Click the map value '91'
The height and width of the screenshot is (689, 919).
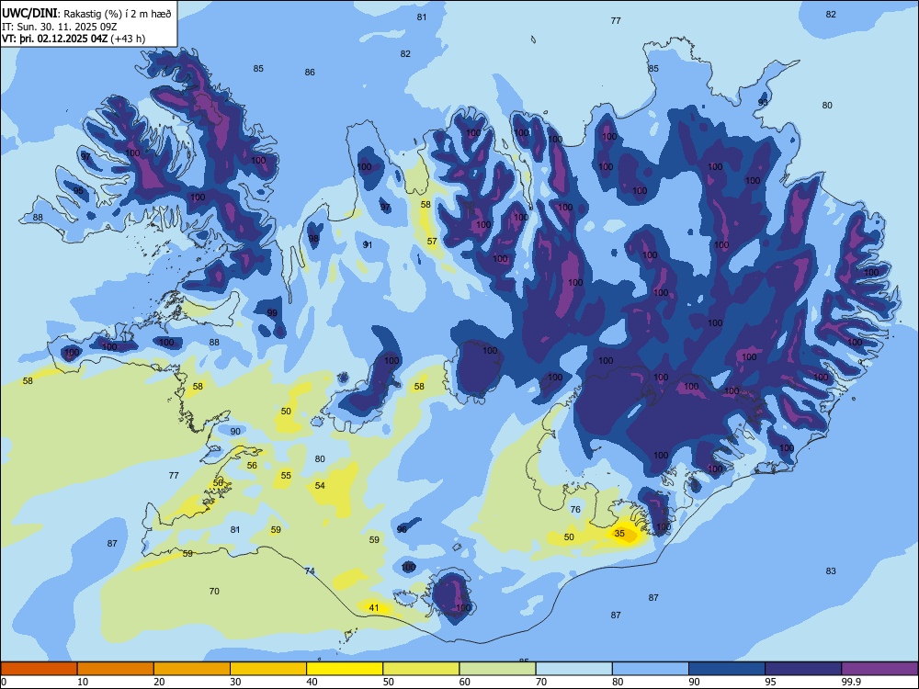click(368, 244)
